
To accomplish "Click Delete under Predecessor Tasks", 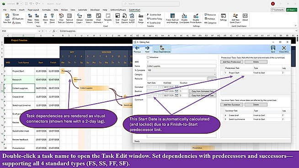I will 256,62.
